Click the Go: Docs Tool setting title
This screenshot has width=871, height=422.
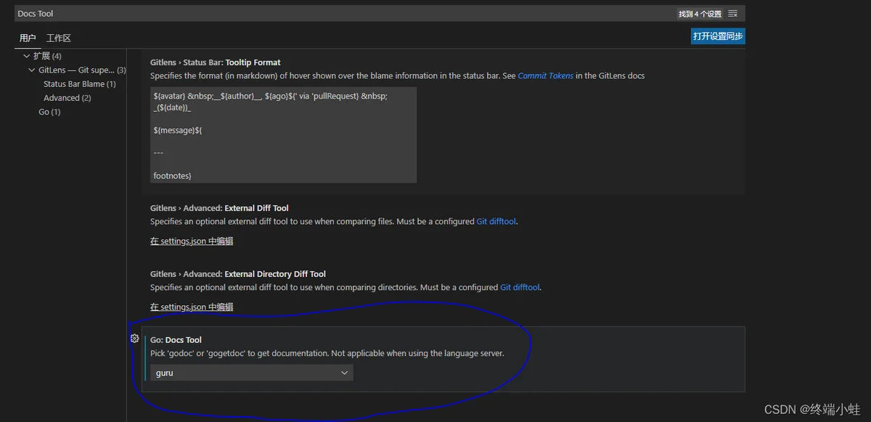pos(176,340)
